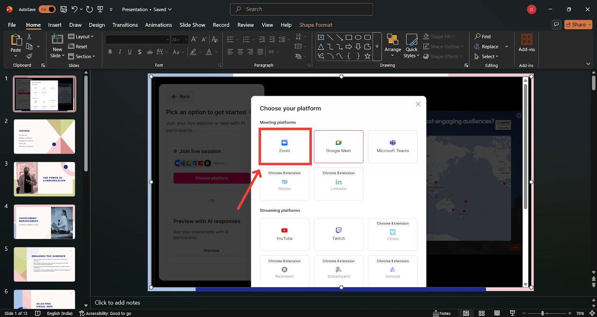Click Find in Editing group
This screenshot has width=597, height=317.
coord(482,37)
